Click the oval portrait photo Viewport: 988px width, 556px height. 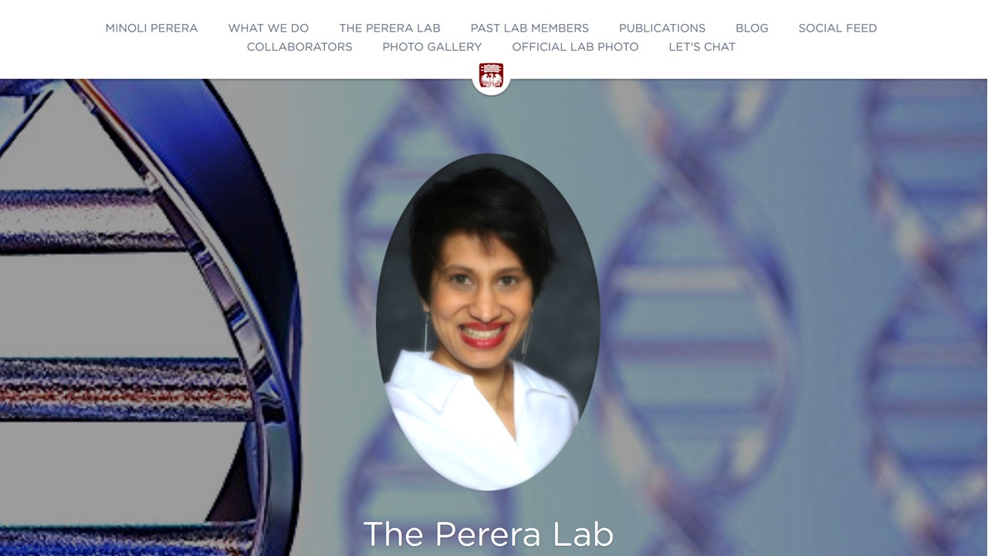point(488,321)
